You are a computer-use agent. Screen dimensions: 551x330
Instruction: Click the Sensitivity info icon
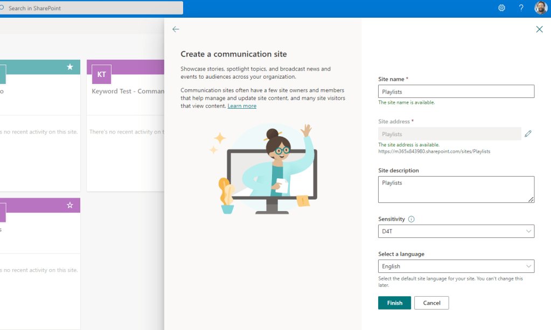click(x=411, y=219)
